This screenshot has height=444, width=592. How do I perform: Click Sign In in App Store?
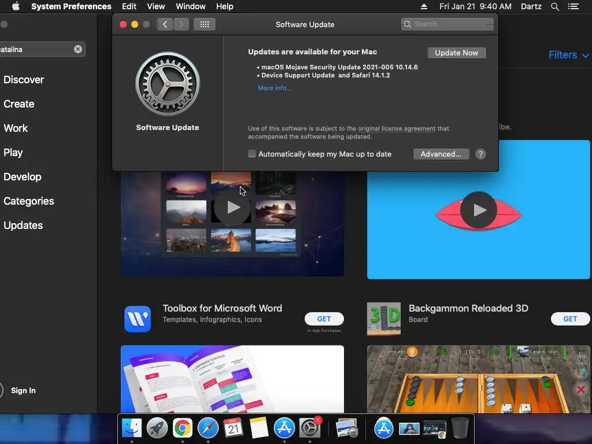[23, 390]
